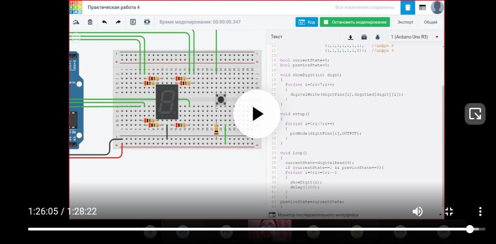Click the project title Практическая работа 4
The height and width of the screenshot is (244, 496).
point(114,7)
